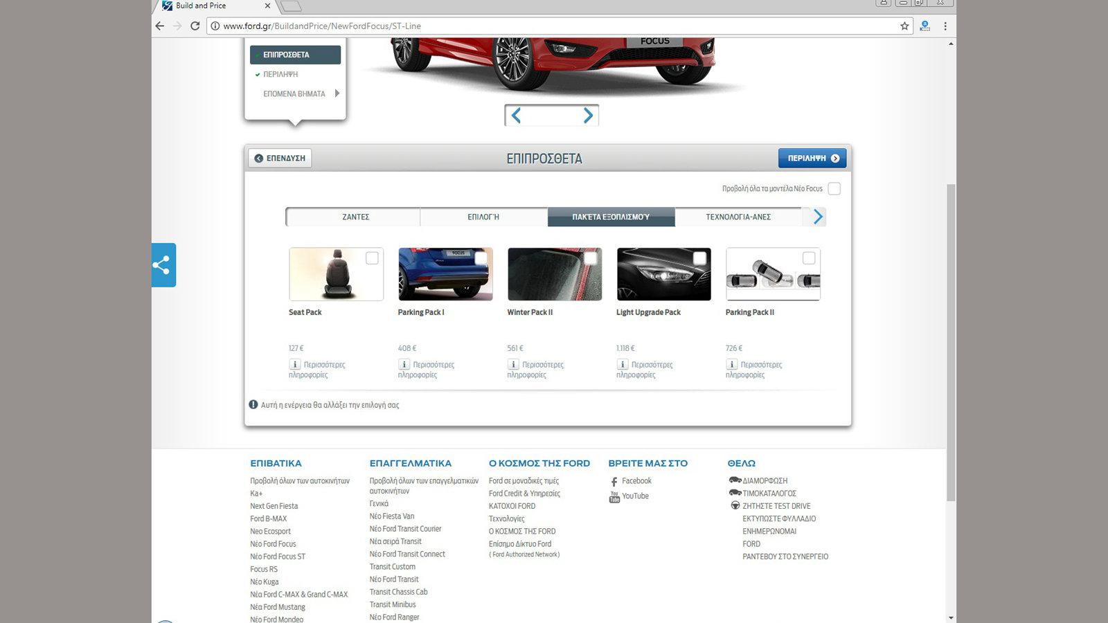
Task: Click the browser forward arrow
Action: click(177, 26)
